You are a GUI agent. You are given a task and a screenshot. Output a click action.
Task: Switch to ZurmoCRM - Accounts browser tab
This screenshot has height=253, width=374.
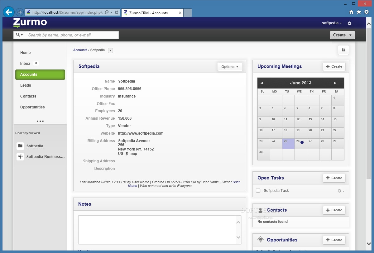[152, 13]
